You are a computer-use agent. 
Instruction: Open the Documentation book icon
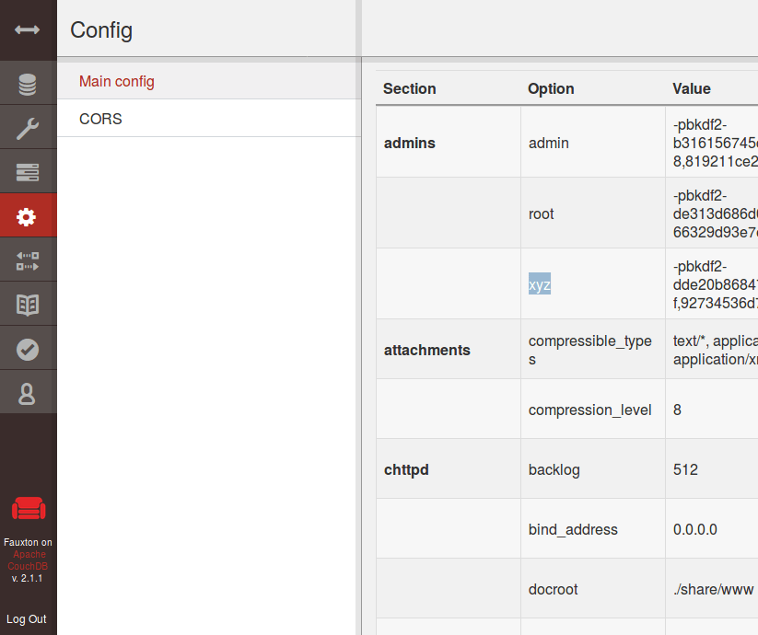(x=29, y=304)
